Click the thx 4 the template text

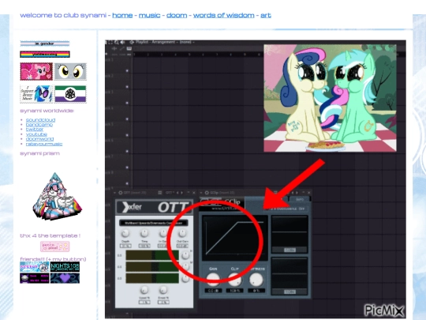click(x=50, y=235)
